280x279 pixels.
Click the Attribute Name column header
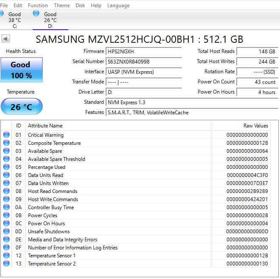point(118,126)
